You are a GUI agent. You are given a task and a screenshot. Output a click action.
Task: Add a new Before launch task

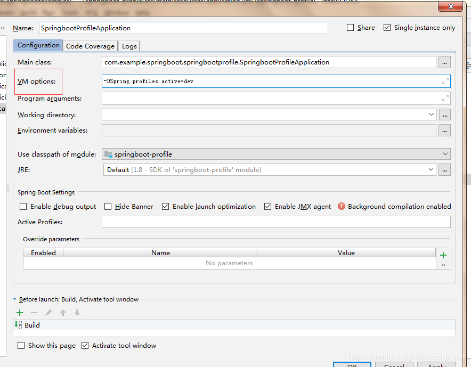[20, 313]
